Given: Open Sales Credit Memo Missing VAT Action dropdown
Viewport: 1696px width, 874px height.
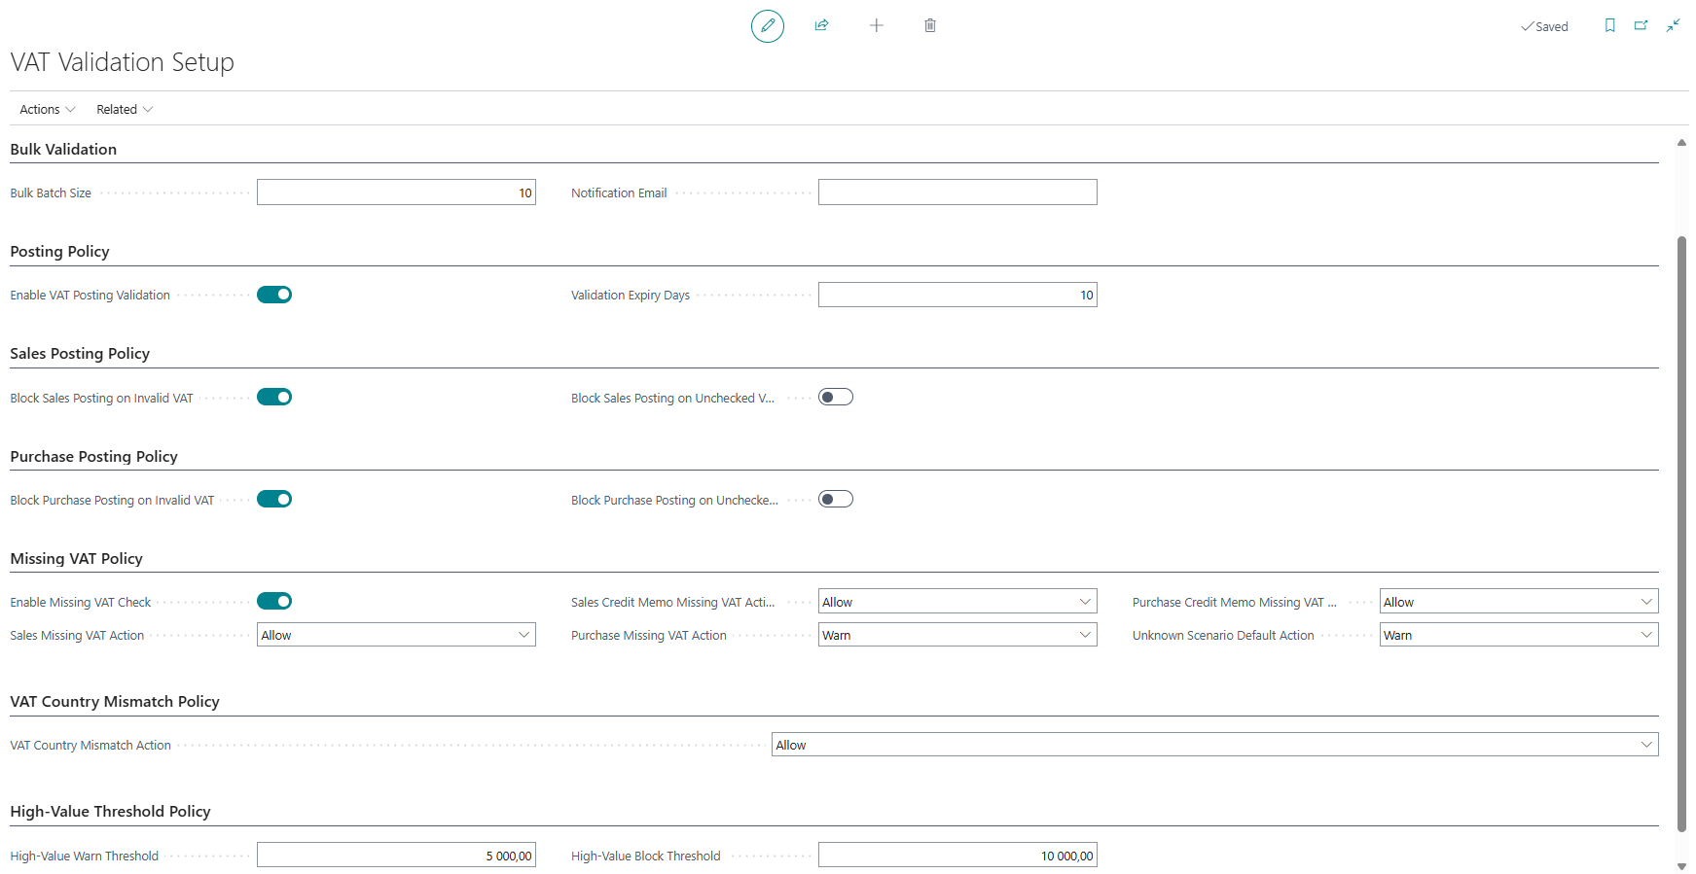Looking at the screenshot, I should pos(957,602).
